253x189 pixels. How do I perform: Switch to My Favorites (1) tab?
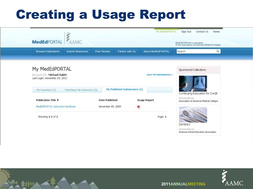pyautogui.click(x=46, y=90)
